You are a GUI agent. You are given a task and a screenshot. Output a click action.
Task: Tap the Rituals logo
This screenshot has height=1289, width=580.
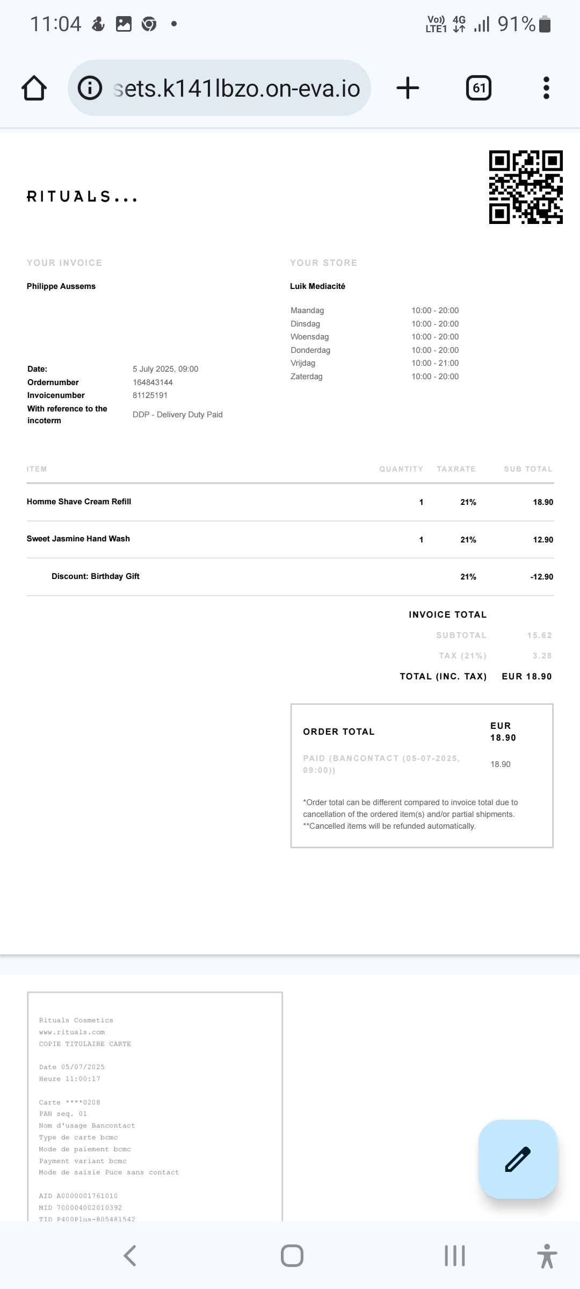pos(82,197)
